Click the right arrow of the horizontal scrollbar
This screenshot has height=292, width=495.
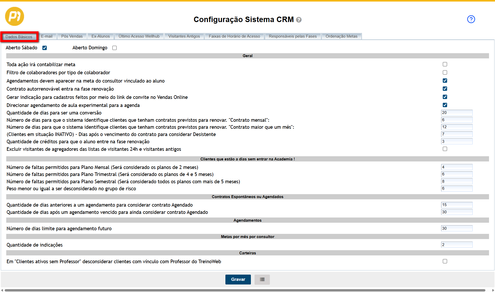[x=493, y=290]
